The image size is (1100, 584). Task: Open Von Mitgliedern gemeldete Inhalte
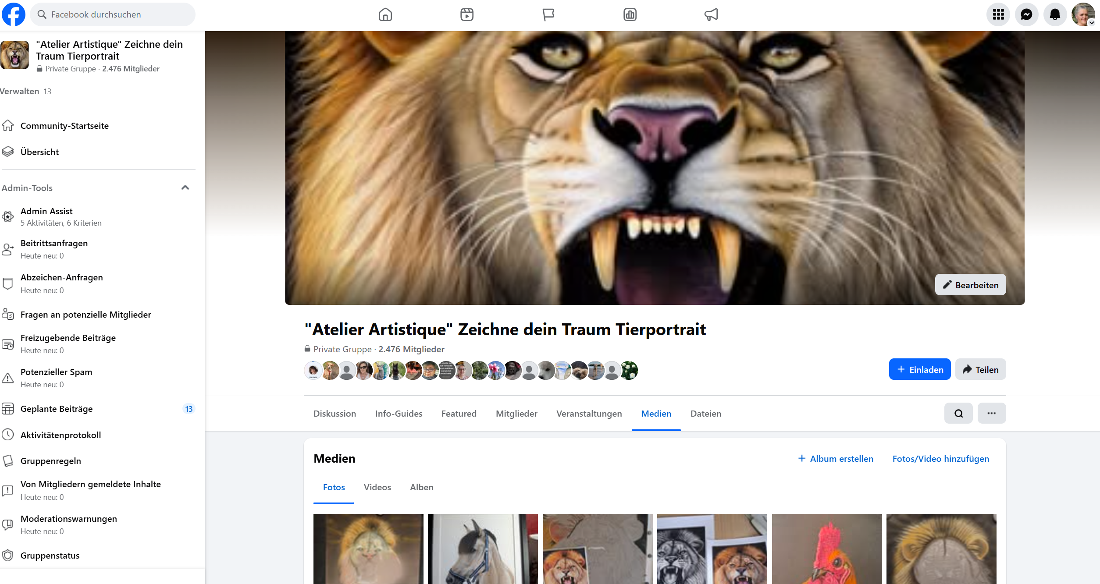(x=98, y=490)
